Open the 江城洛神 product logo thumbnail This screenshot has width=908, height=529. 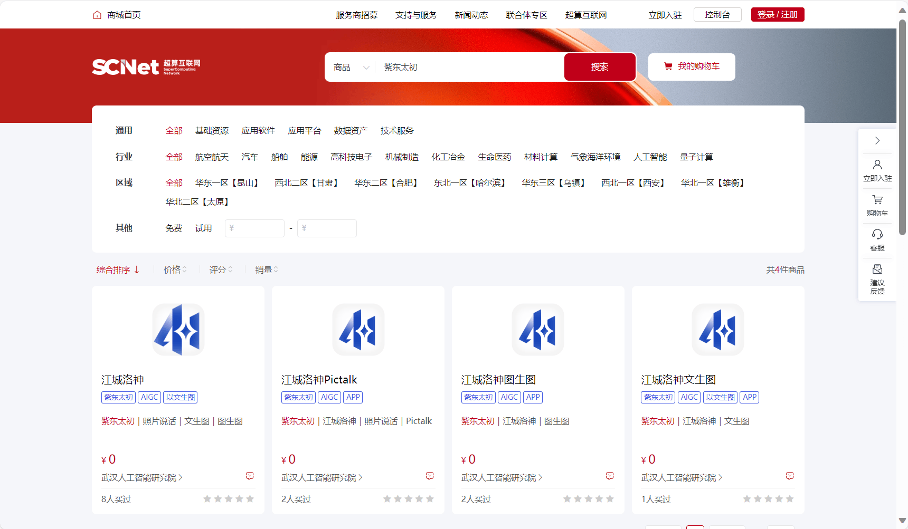pos(178,330)
